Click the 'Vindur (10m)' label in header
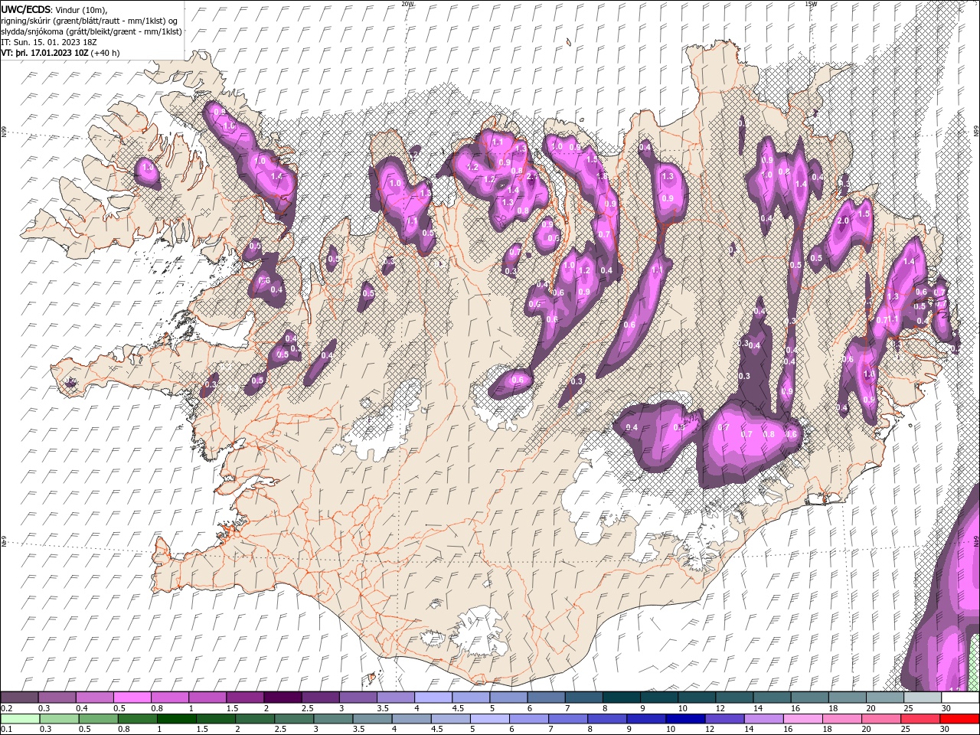This screenshot has width=980, height=735. pyautogui.click(x=82, y=9)
